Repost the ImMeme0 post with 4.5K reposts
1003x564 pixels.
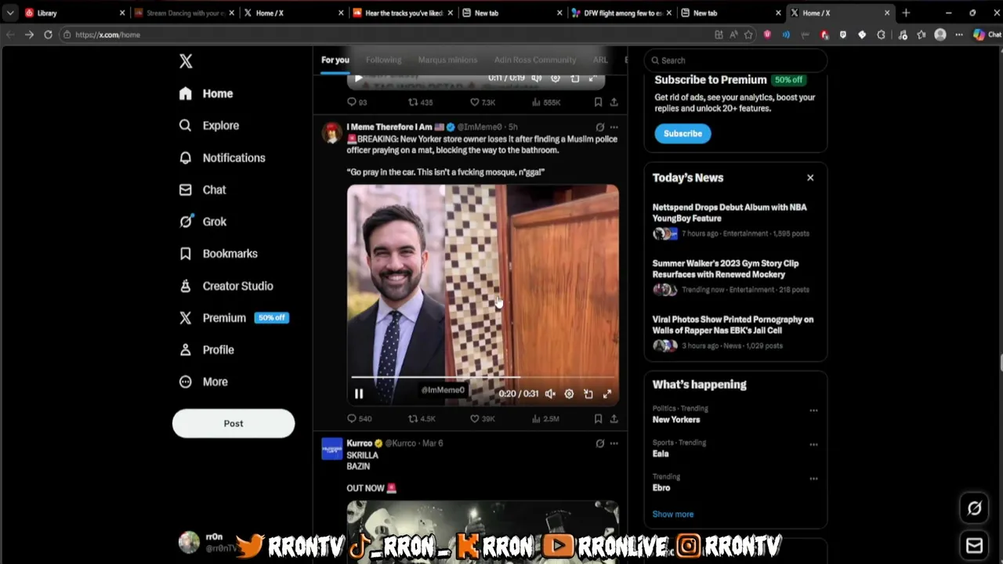click(x=422, y=419)
